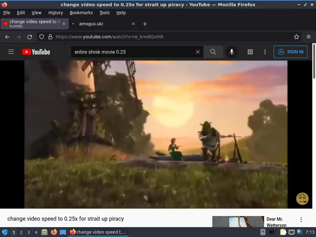Click the video player to pause
This screenshot has height=237, width=316.
tap(156, 135)
